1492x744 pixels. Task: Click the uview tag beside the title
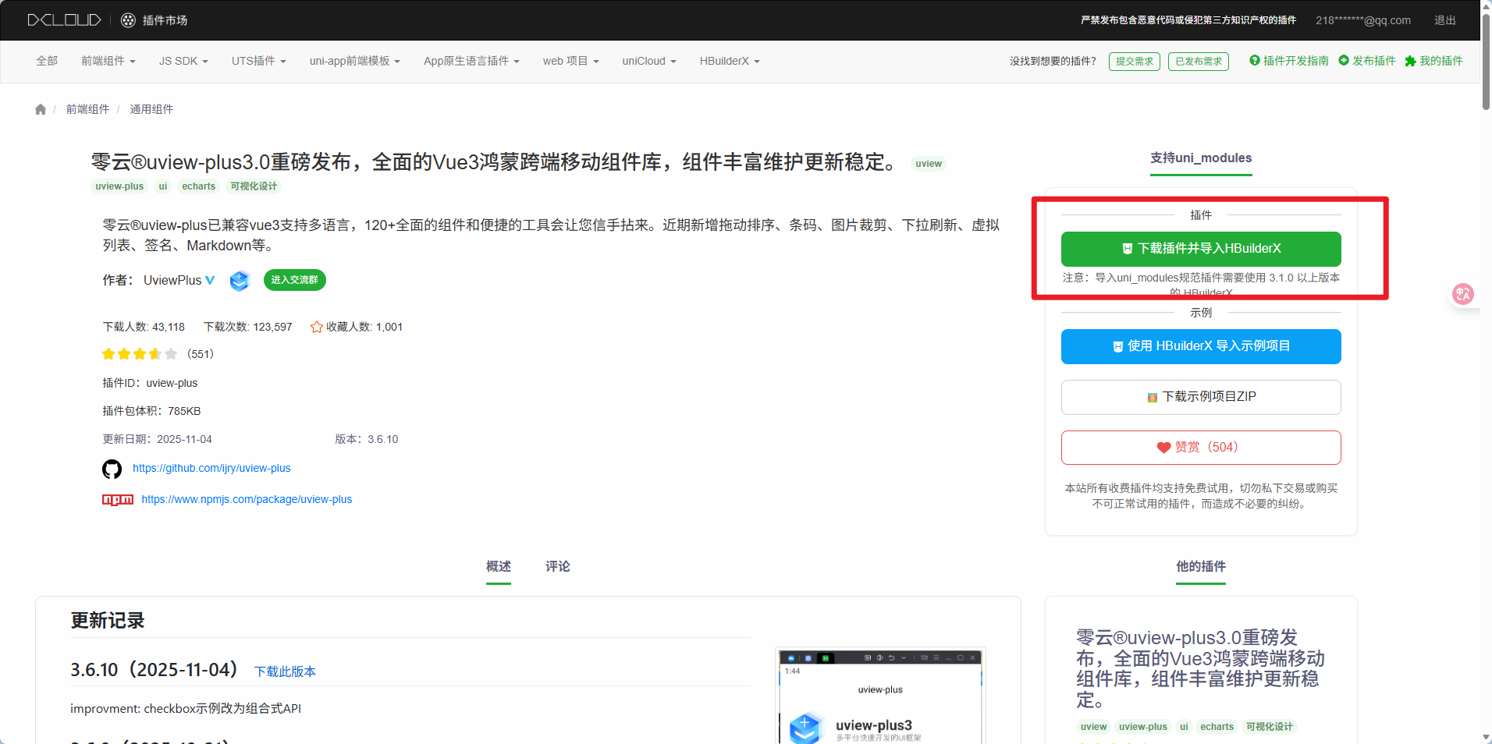[x=929, y=164]
